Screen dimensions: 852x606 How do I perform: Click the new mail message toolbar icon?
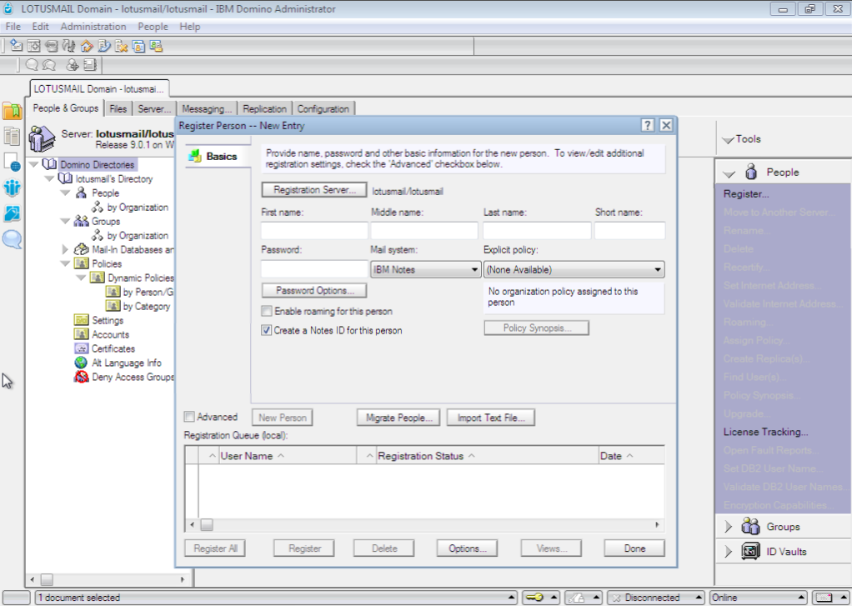(17, 46)
